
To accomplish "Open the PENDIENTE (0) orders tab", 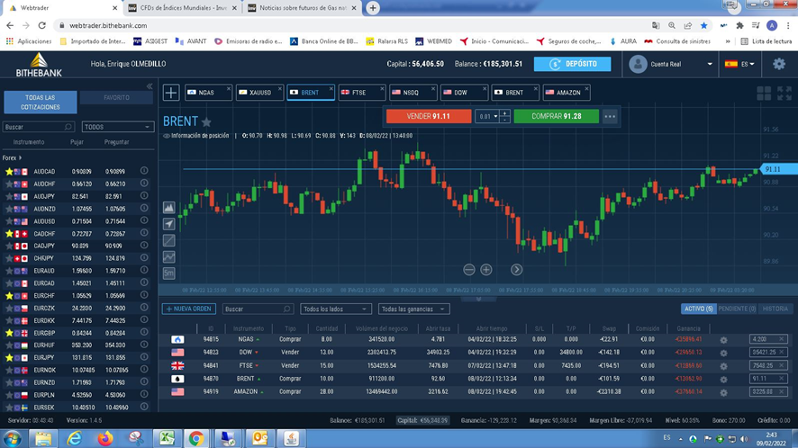I will pyautogui.click(x=737, y=309).
